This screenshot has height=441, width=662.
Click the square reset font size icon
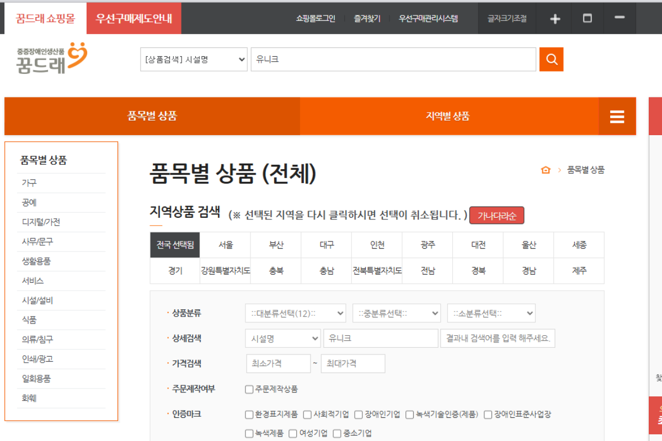tap(588, 19)
